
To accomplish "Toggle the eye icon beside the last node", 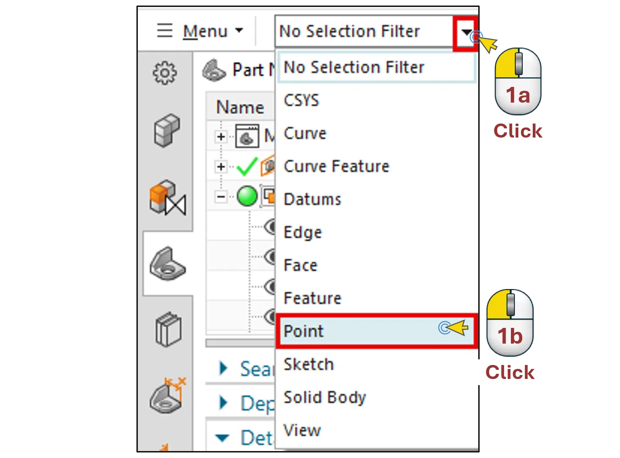I will 270,314.
